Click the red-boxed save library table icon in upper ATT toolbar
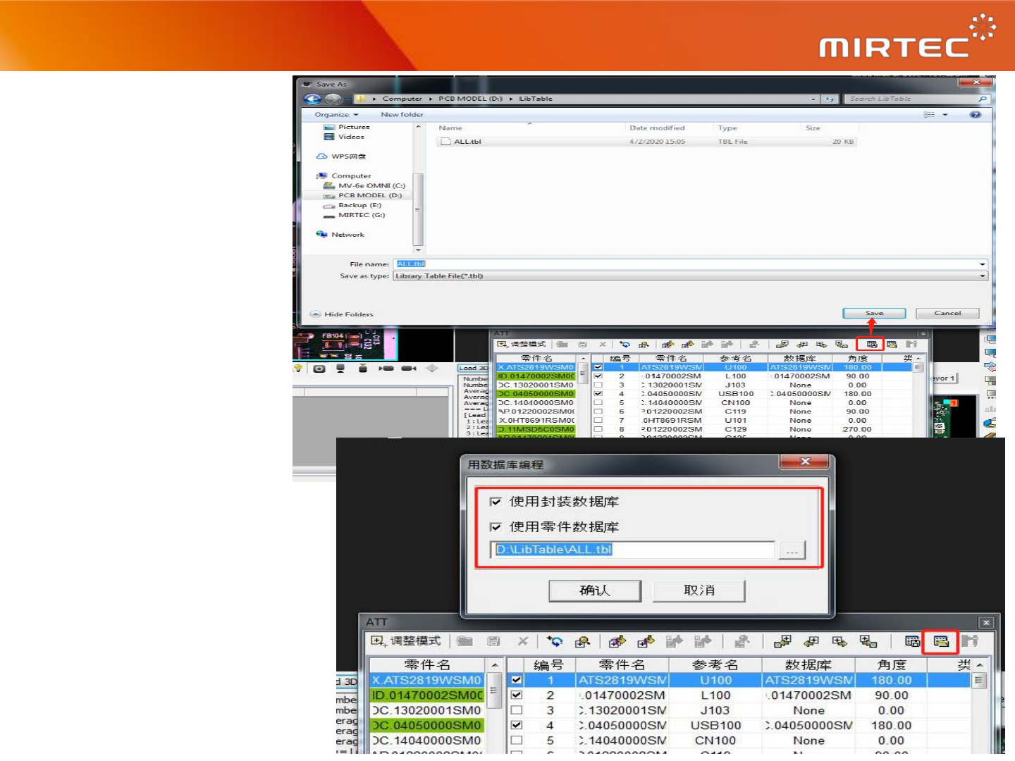Image resolution: width=1015 pixels, height=761 pixels. (871, 344)
